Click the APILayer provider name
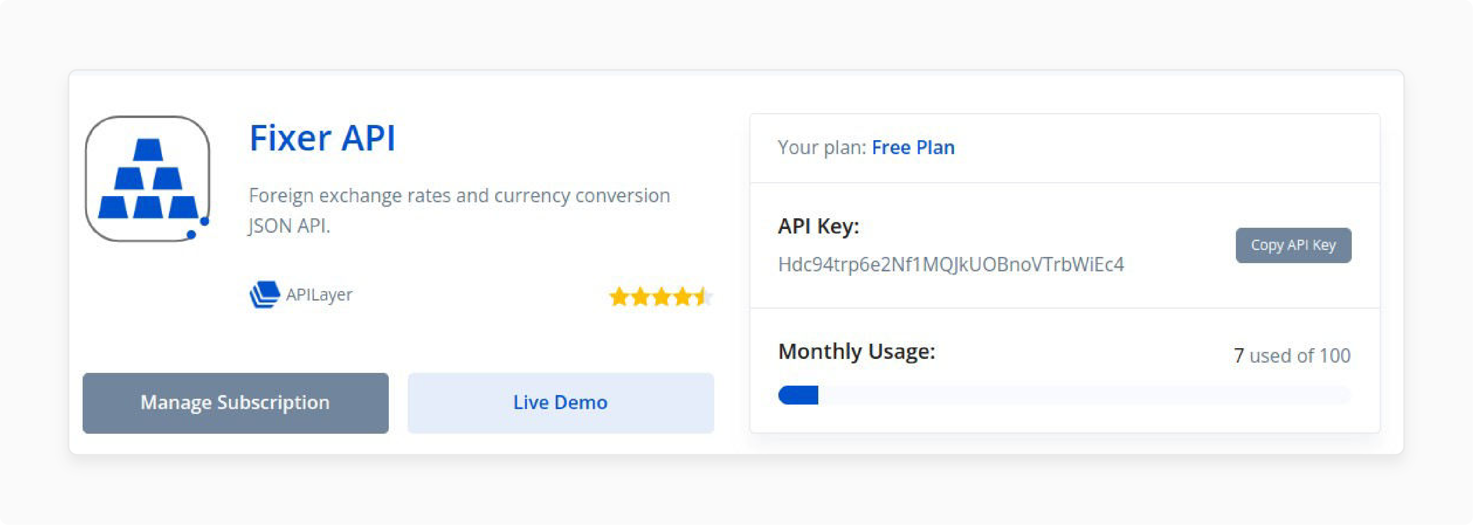This screenshot has height=525, width=1473. [x=319, y=294]
